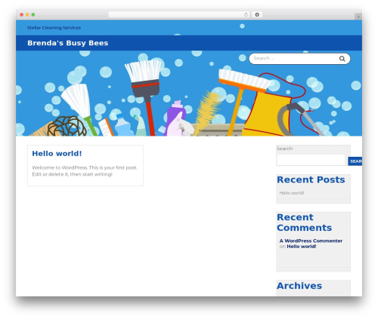Click the sidebar search input box
Screen dimensions: 378x319
311,160
